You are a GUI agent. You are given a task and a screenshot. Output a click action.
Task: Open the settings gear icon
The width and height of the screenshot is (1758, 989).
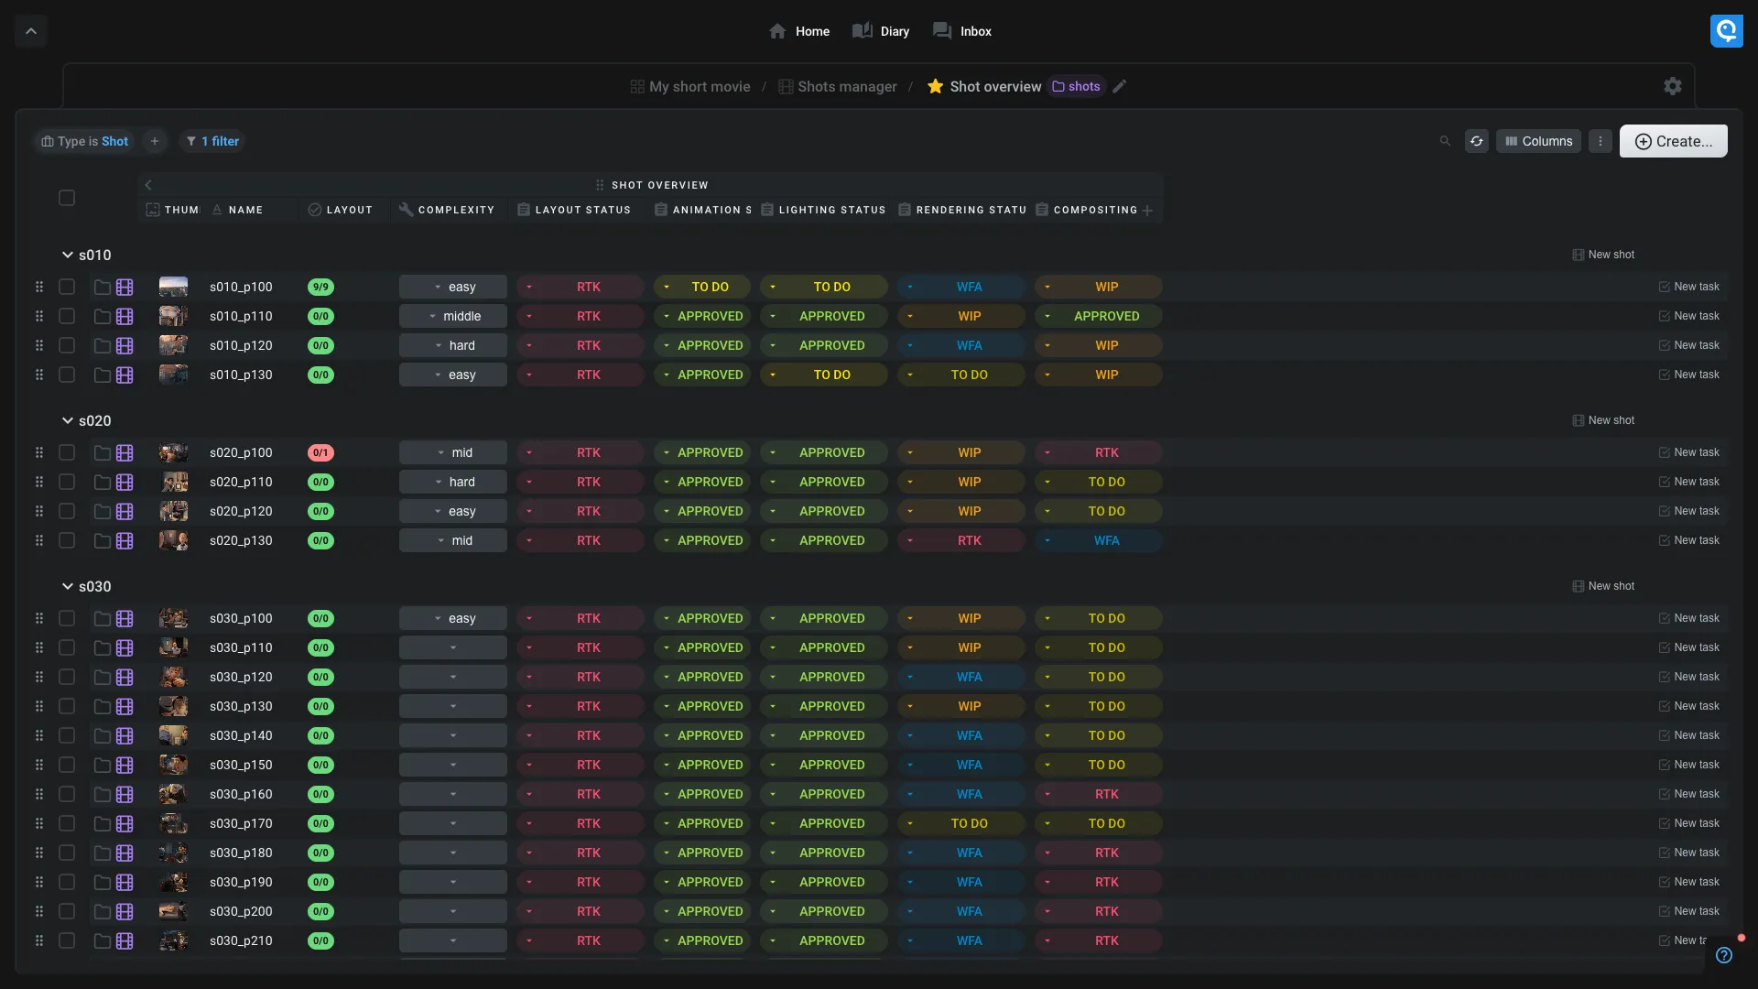[x=1673, y=86]
